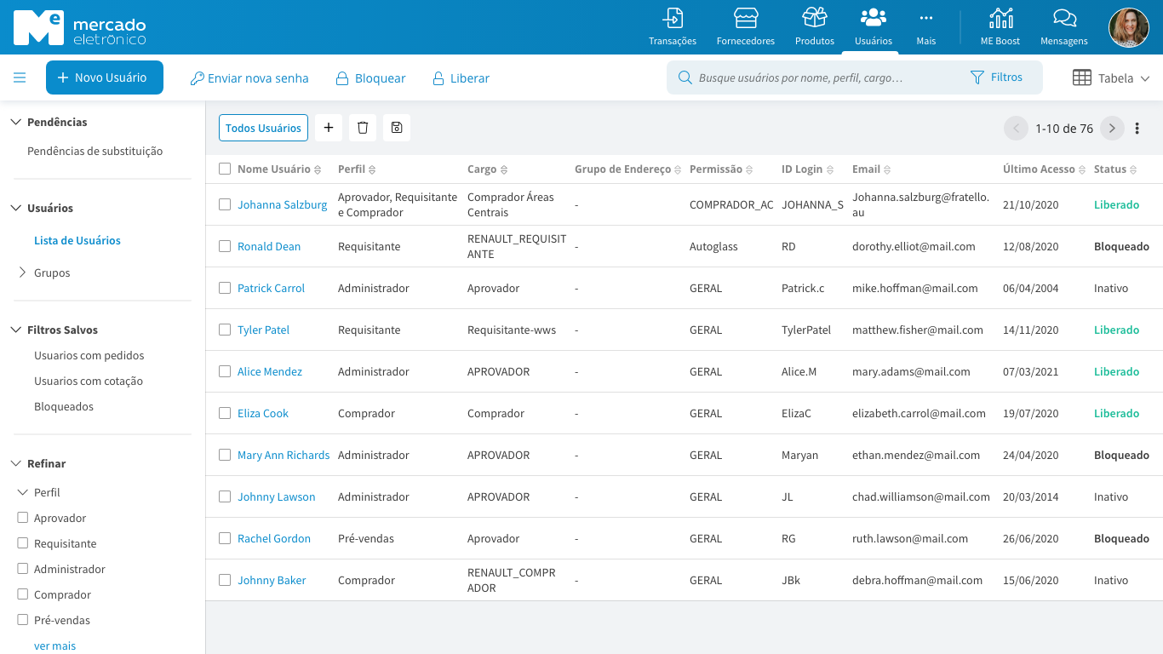The width and height of the screenshot is (1163, 654).
Task: Open the Filtros search options
Action: point(997,77)
